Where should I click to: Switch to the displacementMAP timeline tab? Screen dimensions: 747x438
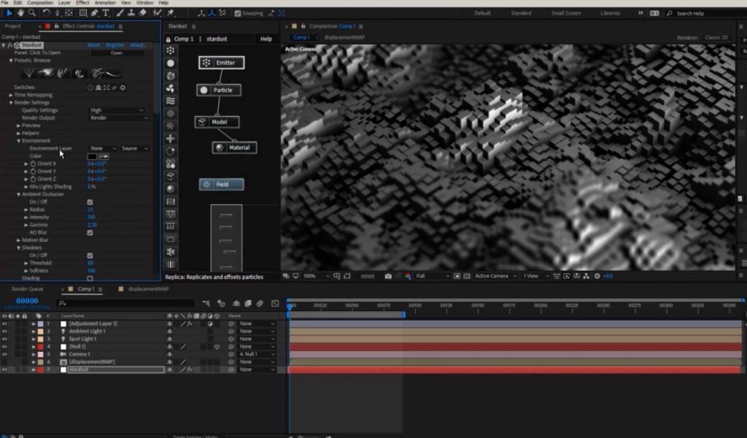click(x=147, y=289)
